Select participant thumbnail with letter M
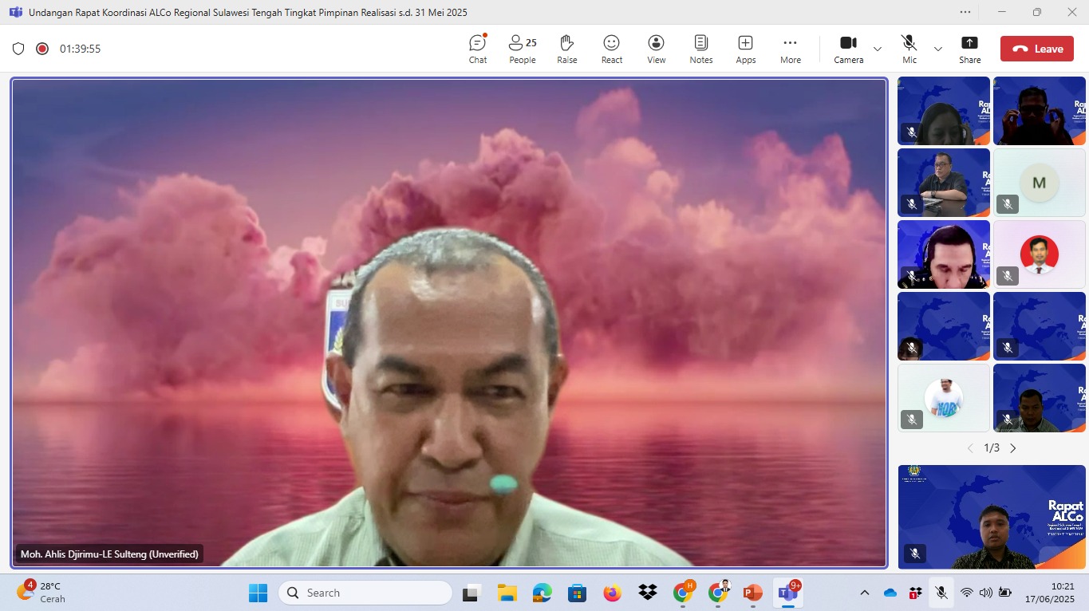 point(1039,183)
